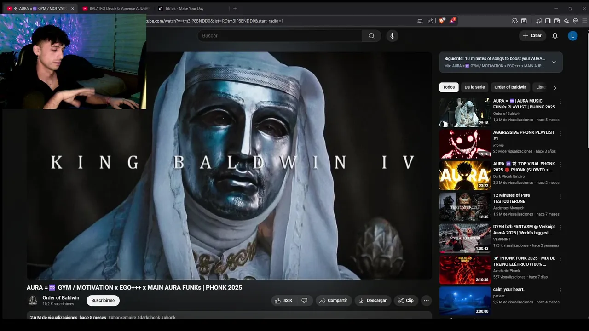Click the Compartir button
589x331 pixels.
(x=334, y=301)
